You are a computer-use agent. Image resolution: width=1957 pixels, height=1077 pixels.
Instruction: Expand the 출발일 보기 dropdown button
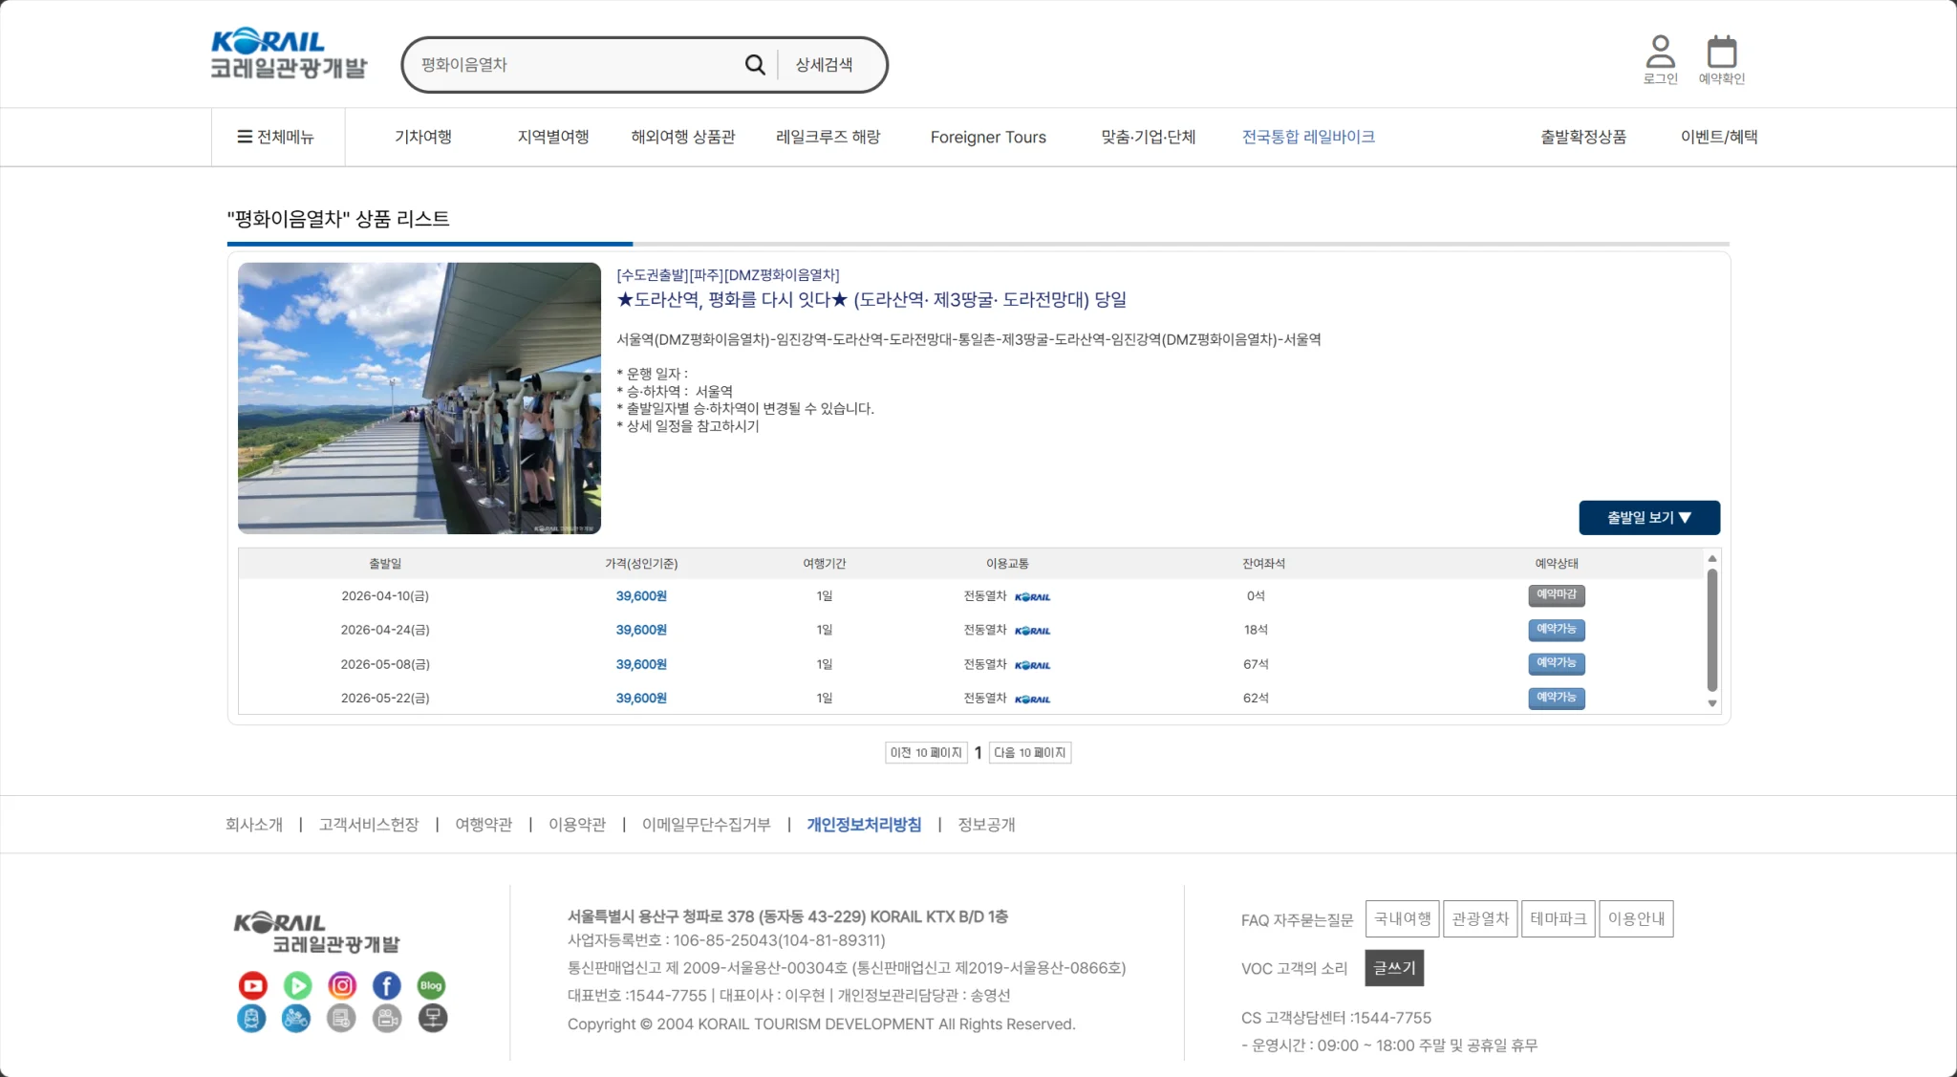click(1648, 517)
